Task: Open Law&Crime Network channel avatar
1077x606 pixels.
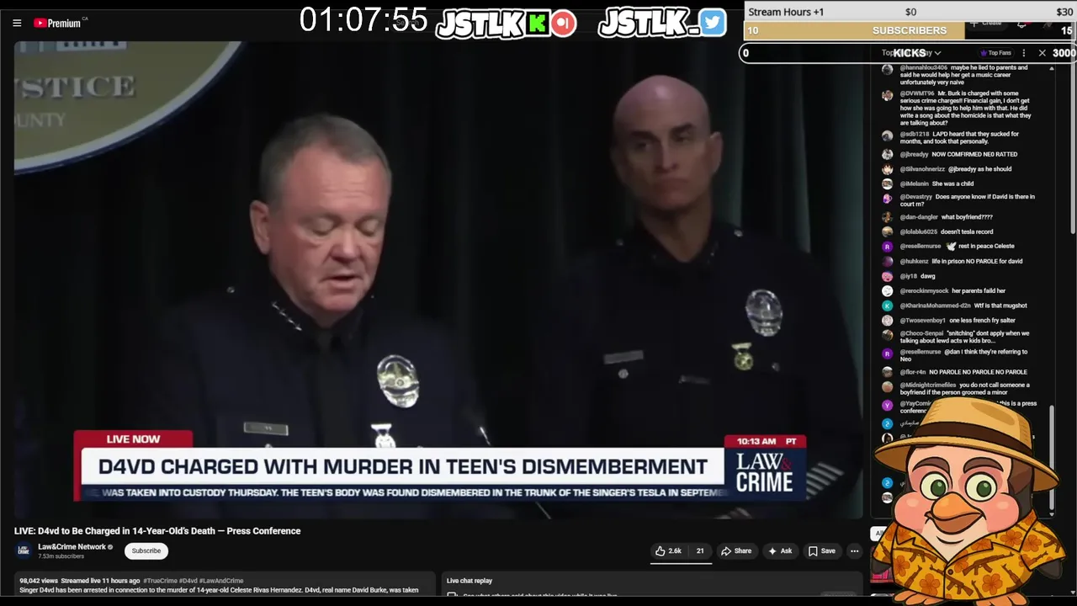Action: click(24, 550)
